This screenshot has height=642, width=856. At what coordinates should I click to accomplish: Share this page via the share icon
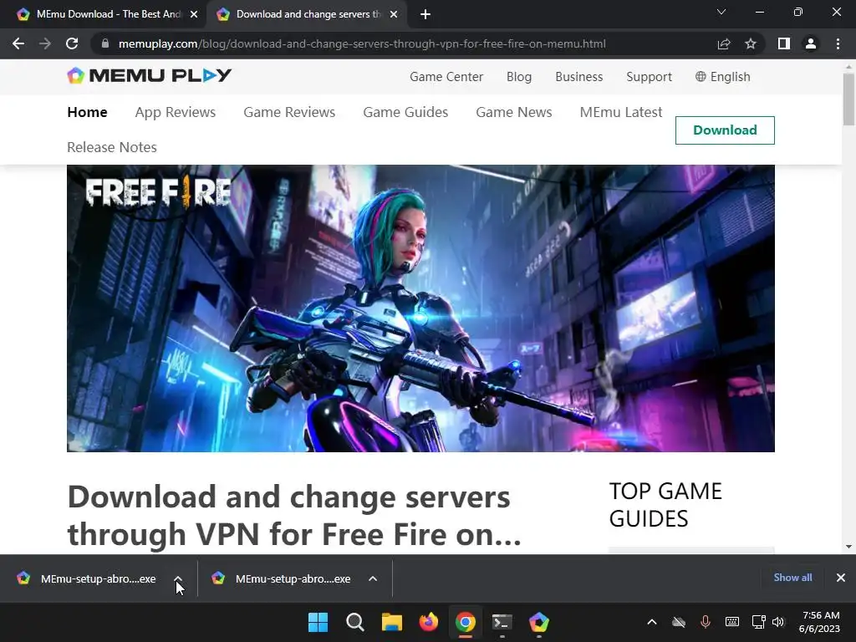tap(724, 43)
